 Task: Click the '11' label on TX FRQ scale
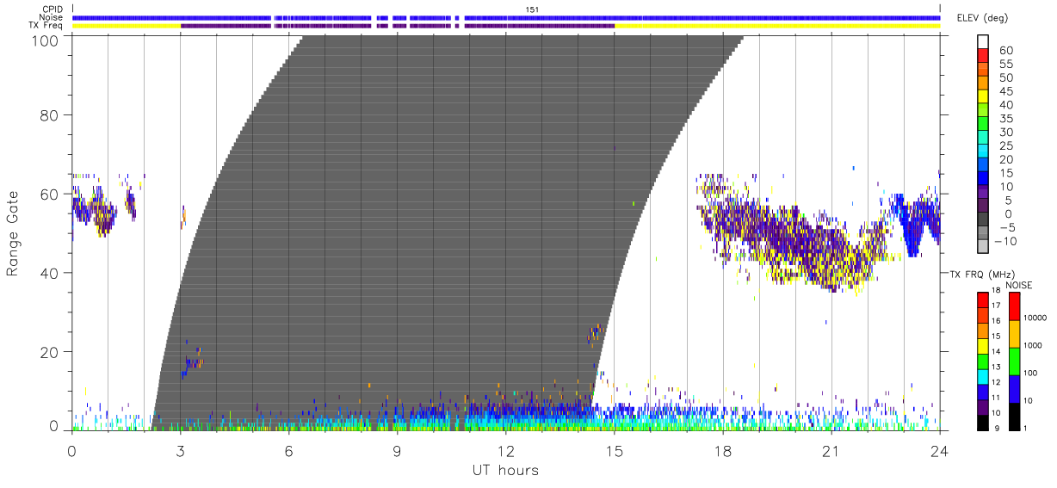click(x=997, y=398)
